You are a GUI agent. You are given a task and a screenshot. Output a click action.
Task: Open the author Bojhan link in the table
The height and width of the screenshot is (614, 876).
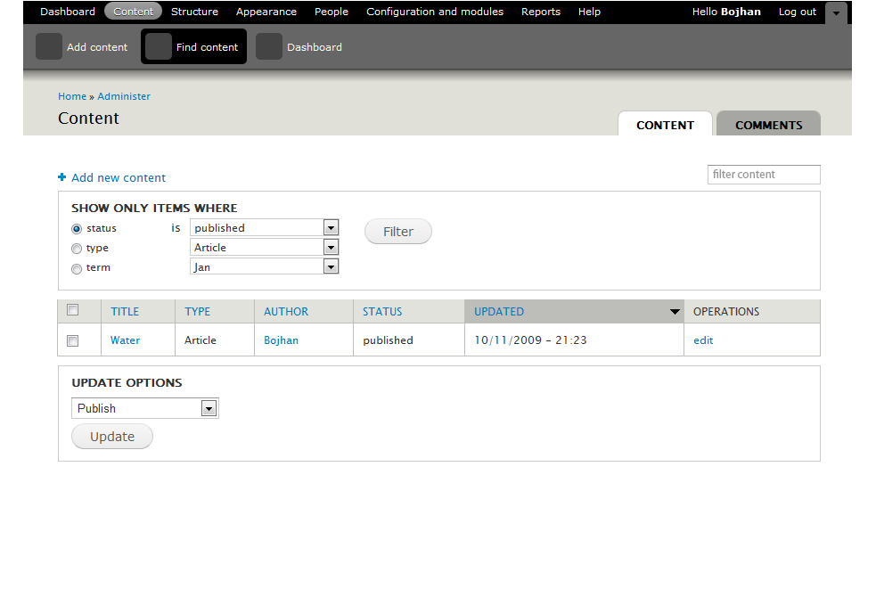point(281,340)
